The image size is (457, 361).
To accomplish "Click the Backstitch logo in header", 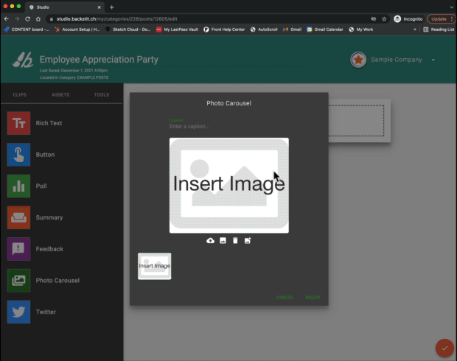I will 23,60.
